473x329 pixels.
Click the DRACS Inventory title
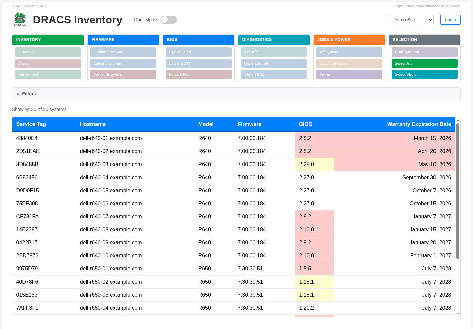click(78, 20)
